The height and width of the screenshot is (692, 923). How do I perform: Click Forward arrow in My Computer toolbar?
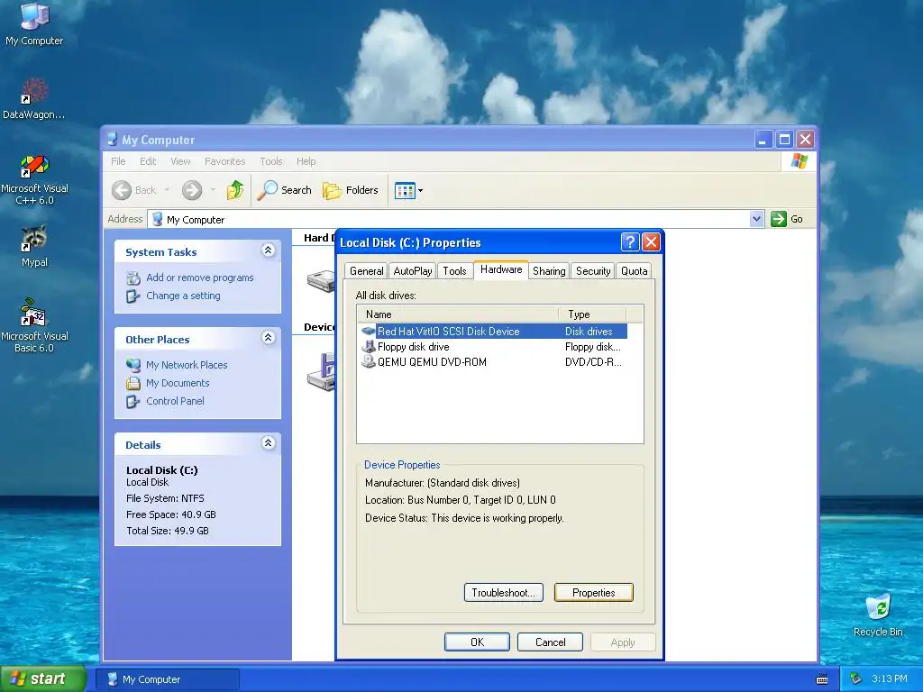[x=192, y=190]
